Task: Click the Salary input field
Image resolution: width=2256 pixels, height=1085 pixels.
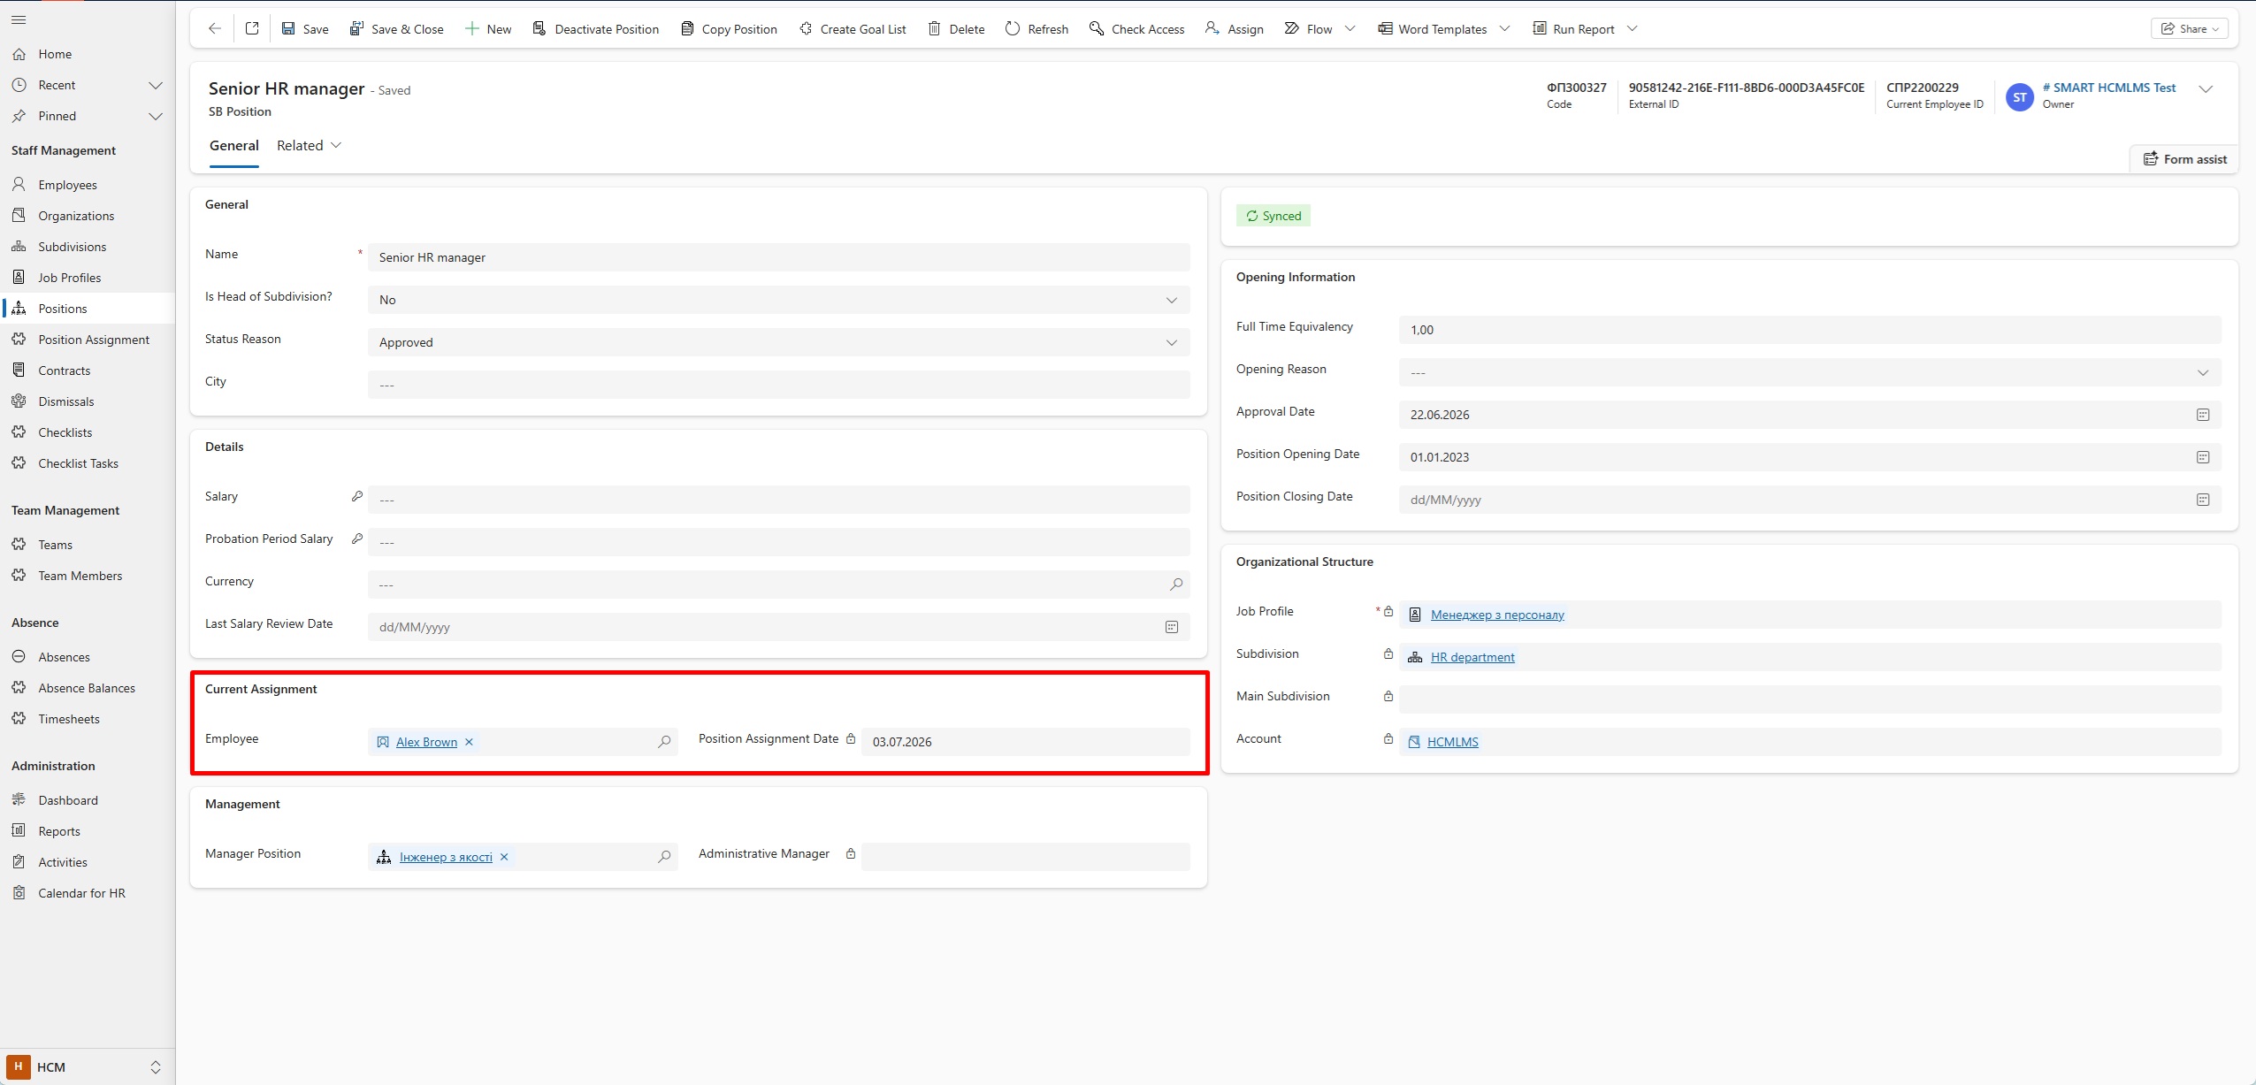Action: click(778, 500)
